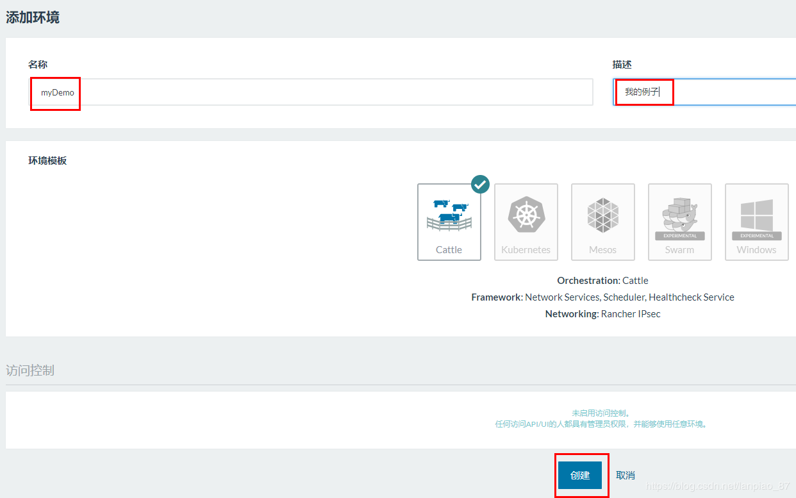Click the 访问控制 section heading
Image resolution: width=796 pixels, height=498 pixels.
pos(30,370)
